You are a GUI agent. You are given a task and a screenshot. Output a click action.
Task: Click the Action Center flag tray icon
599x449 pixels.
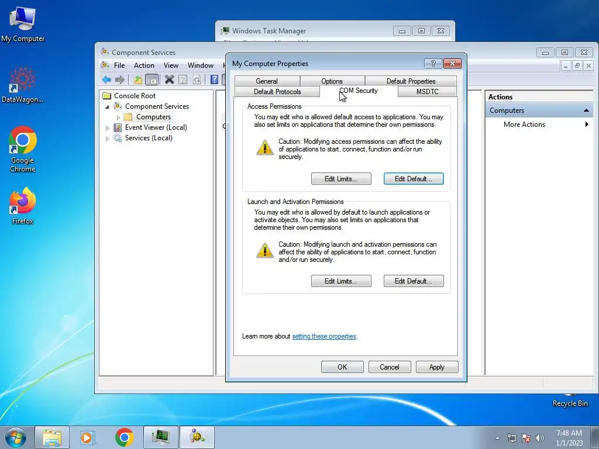(x=526, y=438)
